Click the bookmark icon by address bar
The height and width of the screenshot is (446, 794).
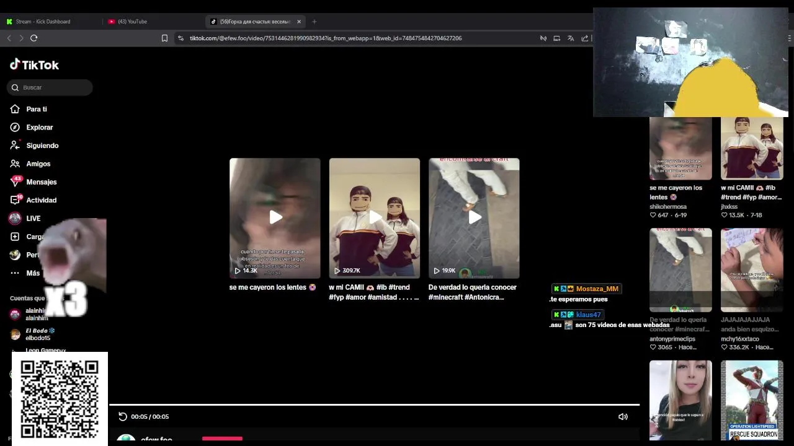point(164,38)
